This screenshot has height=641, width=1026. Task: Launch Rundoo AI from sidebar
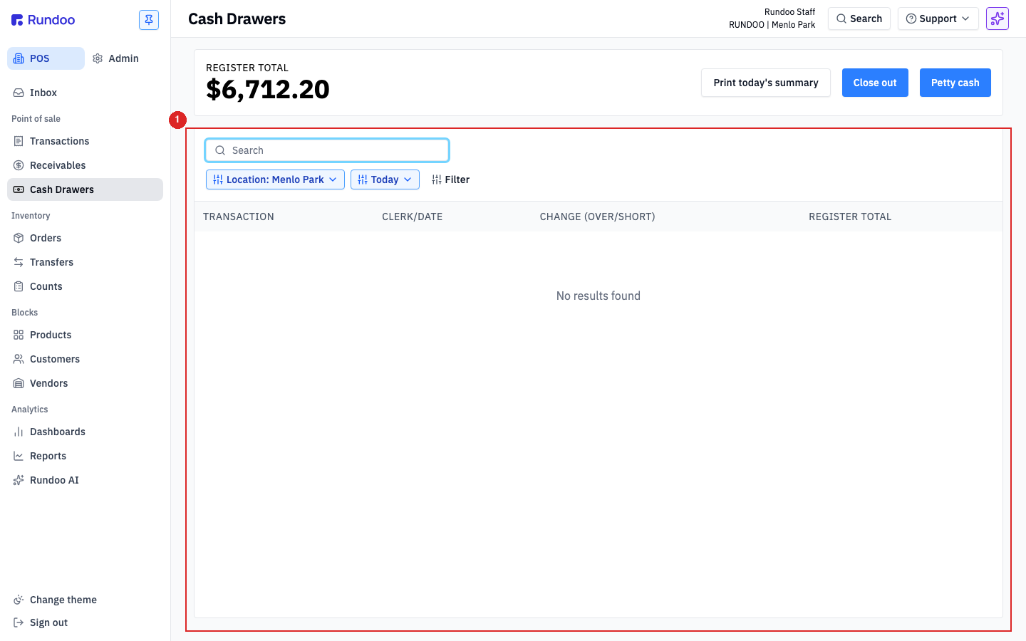tap(85, 480)
